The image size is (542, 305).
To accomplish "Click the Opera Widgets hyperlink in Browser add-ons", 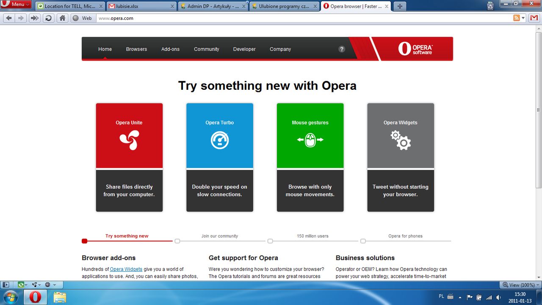I will [x=126, y=269].
